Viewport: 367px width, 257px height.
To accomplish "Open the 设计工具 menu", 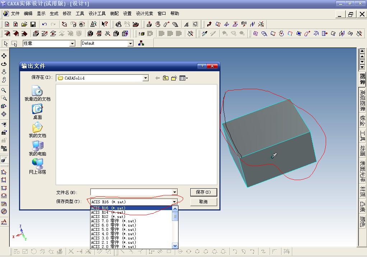I will (97, 14).
